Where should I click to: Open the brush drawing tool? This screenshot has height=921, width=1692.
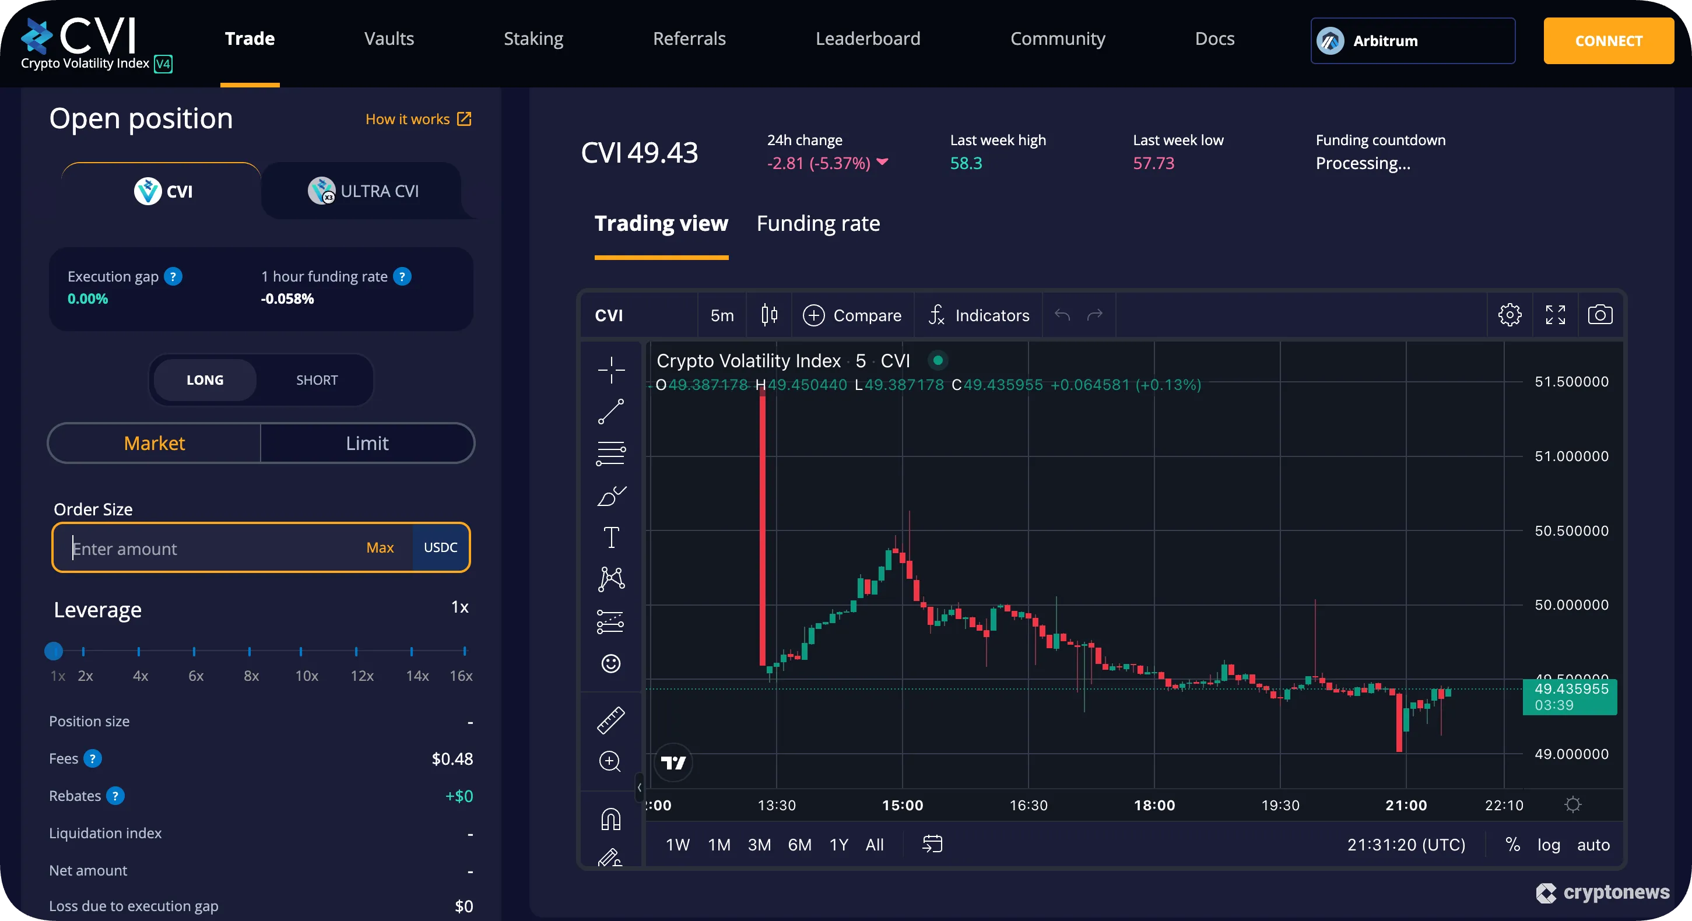click(x=611, y=495)
